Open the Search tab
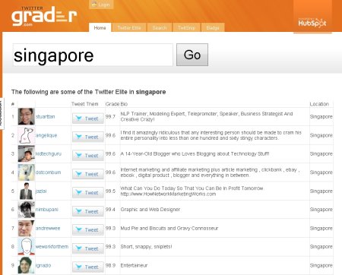 tap(160, 27)
